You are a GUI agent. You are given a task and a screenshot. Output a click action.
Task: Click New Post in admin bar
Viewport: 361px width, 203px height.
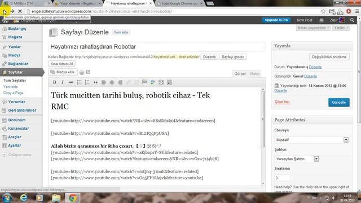point(305,20)
